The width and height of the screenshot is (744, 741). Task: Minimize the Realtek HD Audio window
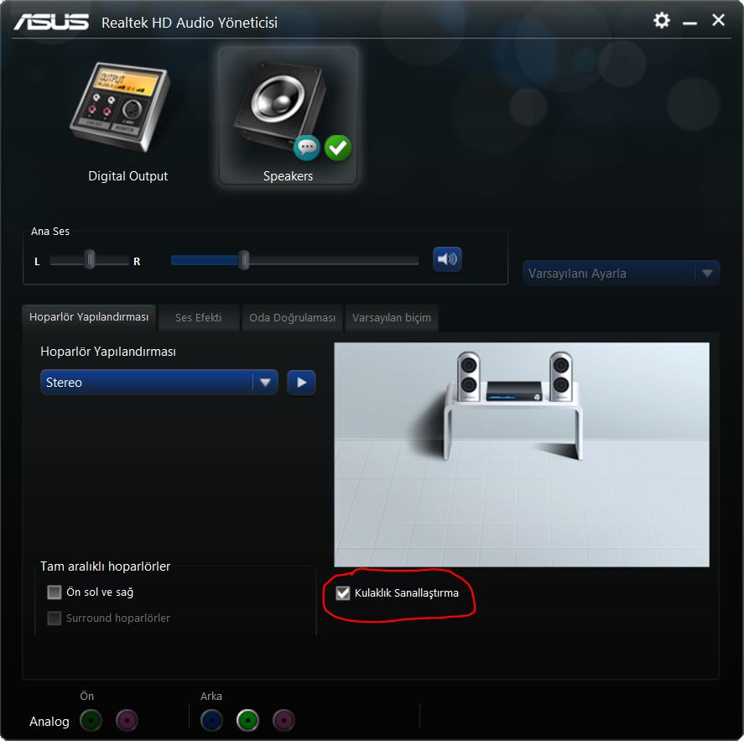[689, 23]
